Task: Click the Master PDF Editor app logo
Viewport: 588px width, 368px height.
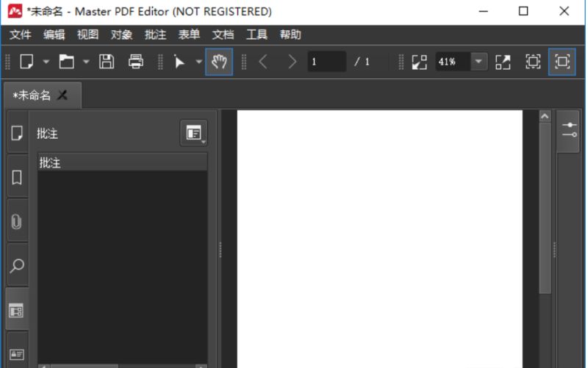Action: pyautogui.click(x=15, y=11)
